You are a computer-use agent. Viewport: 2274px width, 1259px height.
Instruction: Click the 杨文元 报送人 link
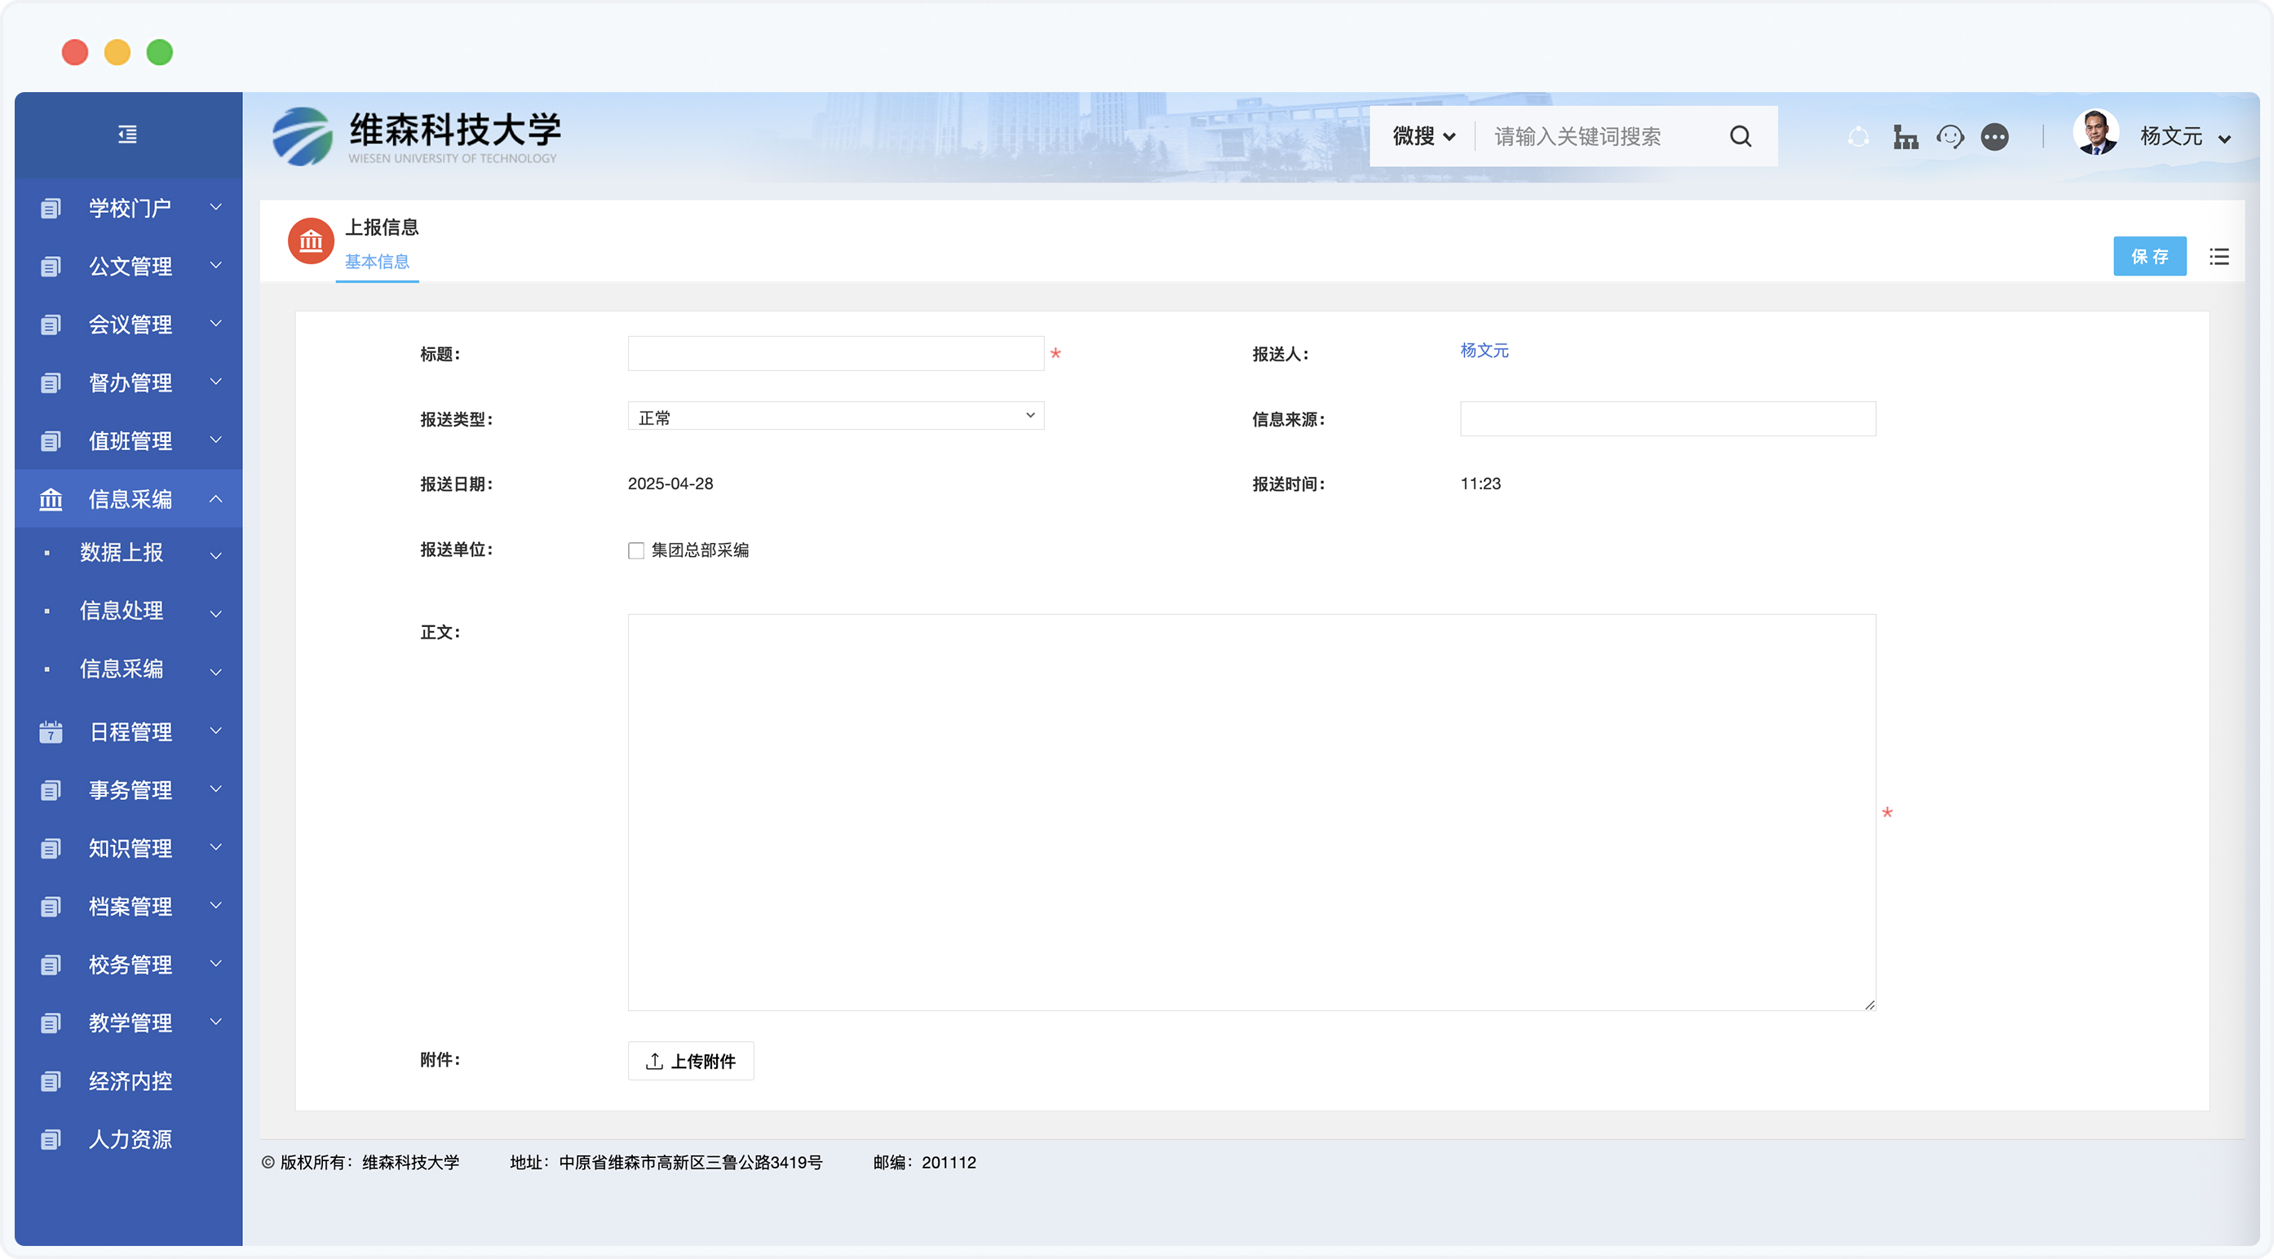pyautogui.click(x=1484, y=351)
